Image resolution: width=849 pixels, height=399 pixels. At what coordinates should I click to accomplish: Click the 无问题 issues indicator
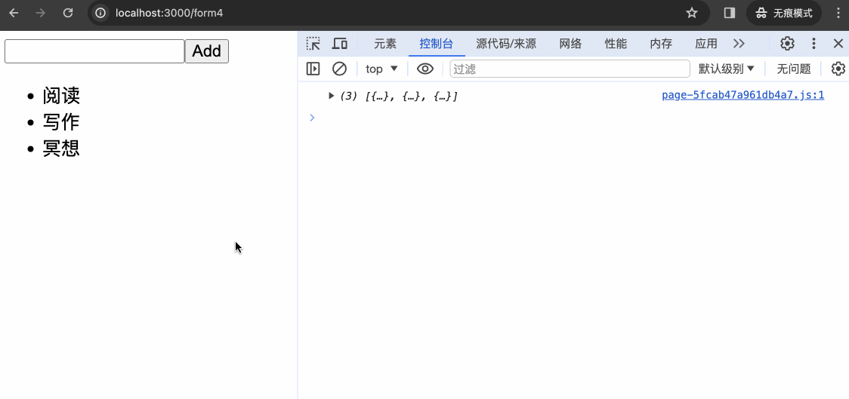click(x=793, y=69)
